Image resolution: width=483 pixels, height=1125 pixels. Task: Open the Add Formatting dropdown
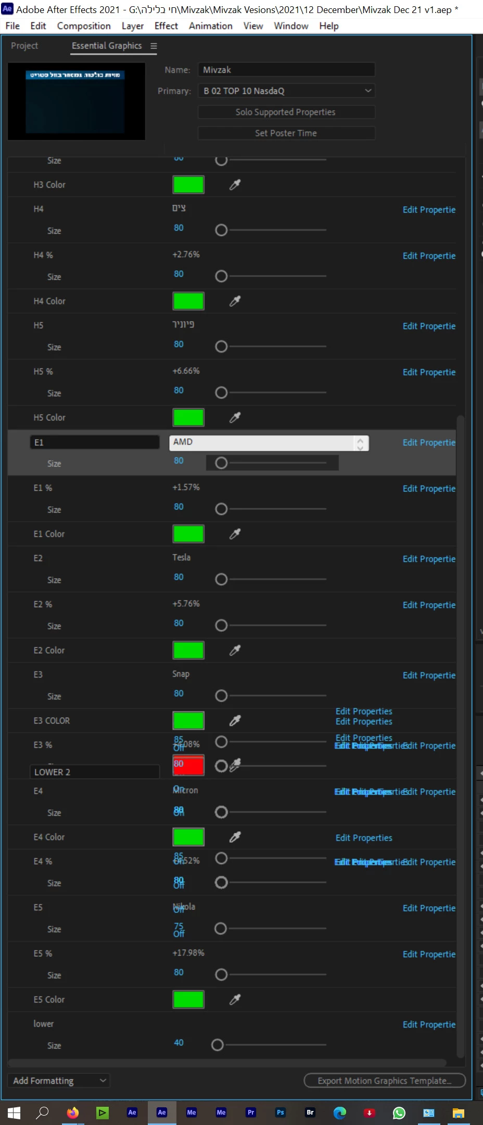[x=59, y=1081]
